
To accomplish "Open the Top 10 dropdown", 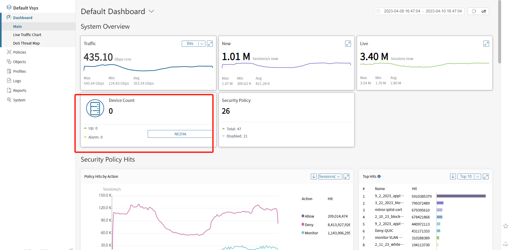I will click(x=469, y=176).
